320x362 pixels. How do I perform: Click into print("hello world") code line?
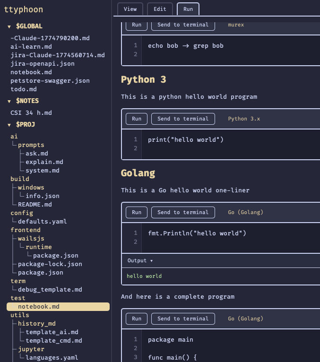point(186,140)
